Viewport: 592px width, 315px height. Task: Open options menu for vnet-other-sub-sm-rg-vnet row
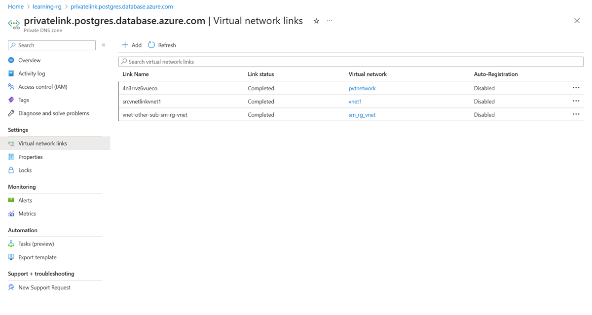coord(576,114)
